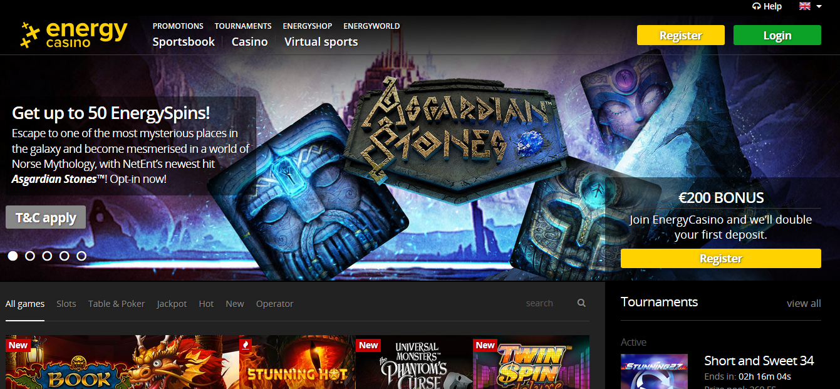The height and width of the screenshot is (389, 840).
Task: Go to EnergyShop
Action: pyautogui.click(x=308, y=26)
